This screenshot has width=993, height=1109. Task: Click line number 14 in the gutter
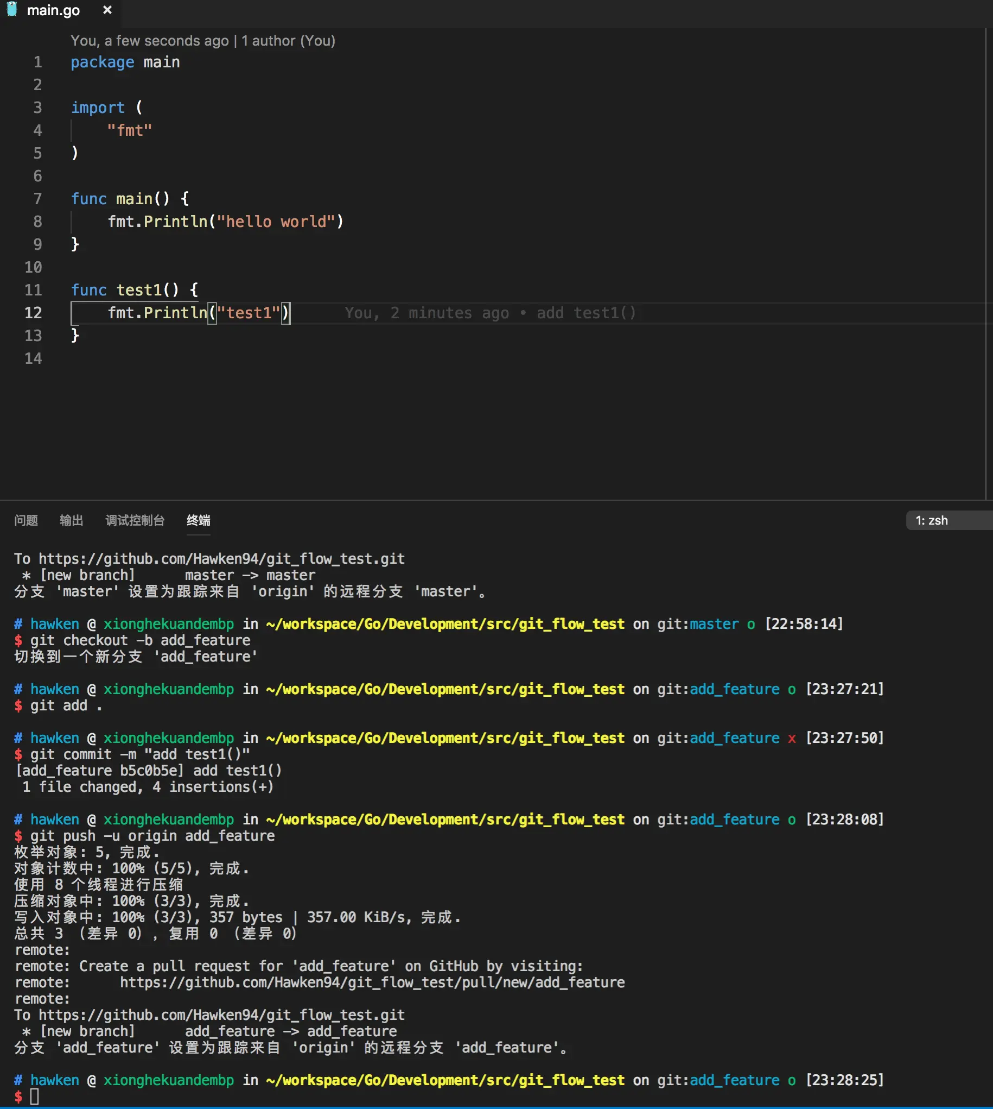(33, 359)
